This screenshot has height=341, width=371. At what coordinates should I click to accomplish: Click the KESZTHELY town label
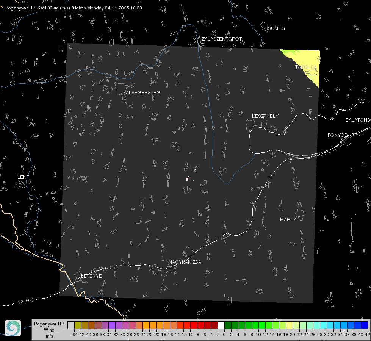[x=265, y=116]
